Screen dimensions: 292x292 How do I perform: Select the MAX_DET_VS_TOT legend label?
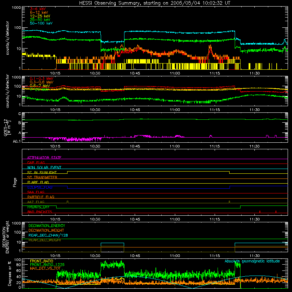(x=45, y=268)
